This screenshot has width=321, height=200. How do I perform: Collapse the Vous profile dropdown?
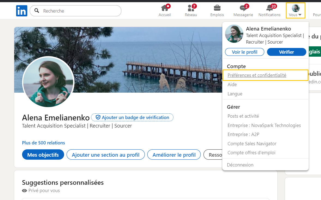[x=295, y=11]
